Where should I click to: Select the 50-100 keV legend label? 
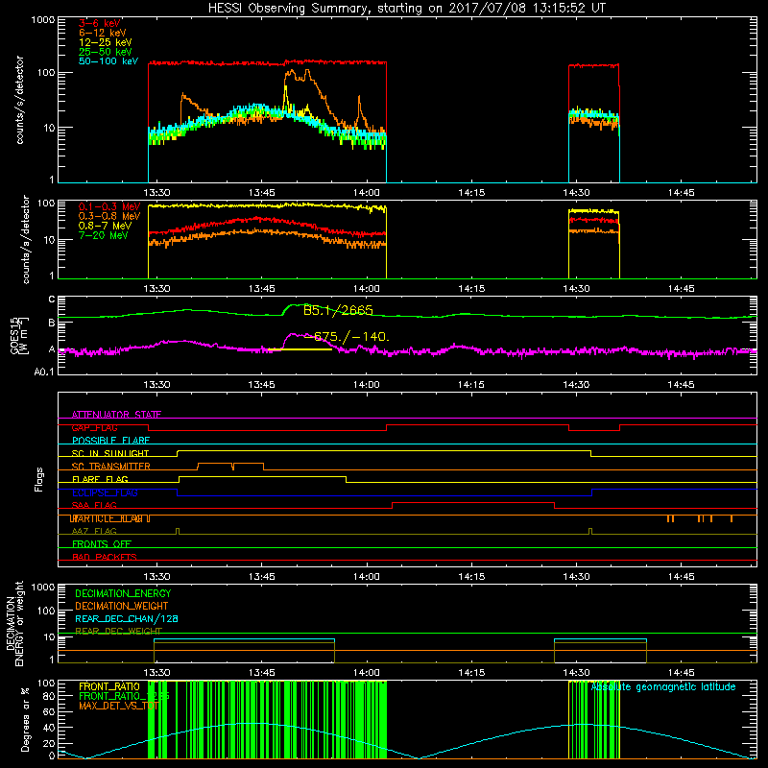click(x=108, y=61)
